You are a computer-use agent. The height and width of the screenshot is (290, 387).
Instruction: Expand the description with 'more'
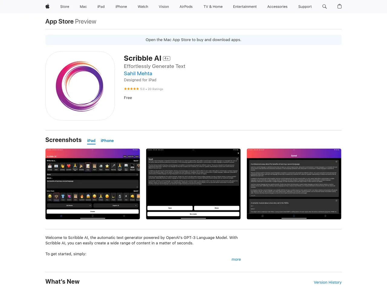point(236,259)
